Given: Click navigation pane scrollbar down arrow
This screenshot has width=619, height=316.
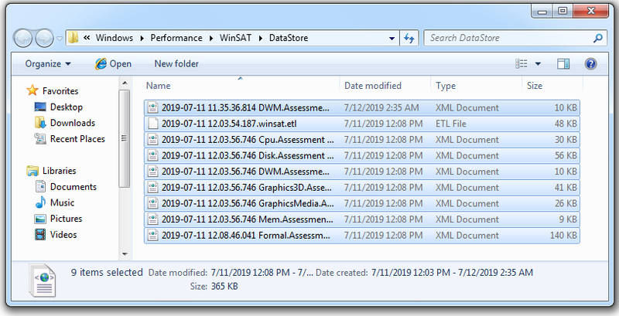Looking at the screenshot, I should coord(125,254).
